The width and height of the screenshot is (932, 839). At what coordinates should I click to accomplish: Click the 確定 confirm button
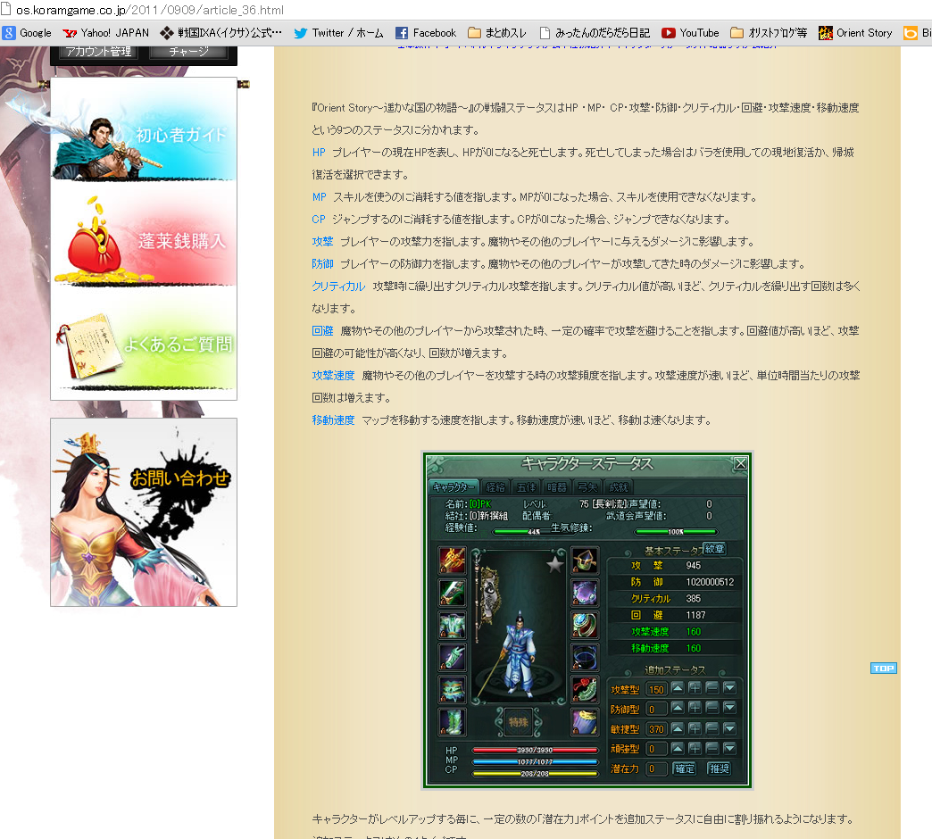coord(684,768)
